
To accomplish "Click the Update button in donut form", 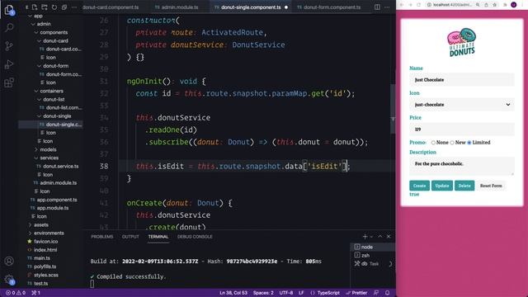I will 442,186.
